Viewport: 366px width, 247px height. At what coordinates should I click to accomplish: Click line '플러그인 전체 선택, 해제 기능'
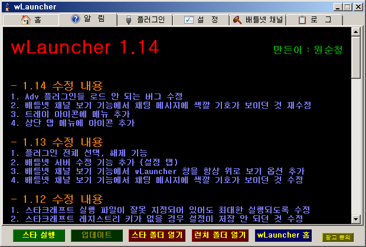pos(79,153)
